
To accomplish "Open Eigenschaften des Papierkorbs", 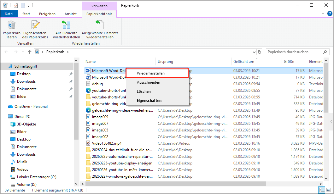I will click(x=35, y=25).
